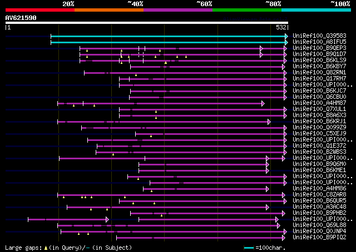Click the '=100char.' scale label
This screenshot has width=356, height=252.
click(270, 248)
